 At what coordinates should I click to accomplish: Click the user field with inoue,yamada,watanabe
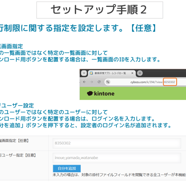(x=117, y=158)
